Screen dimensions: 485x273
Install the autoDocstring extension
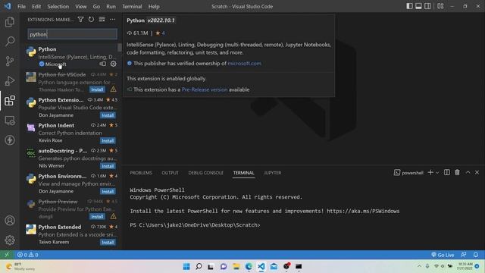click(x=108, y=166)
